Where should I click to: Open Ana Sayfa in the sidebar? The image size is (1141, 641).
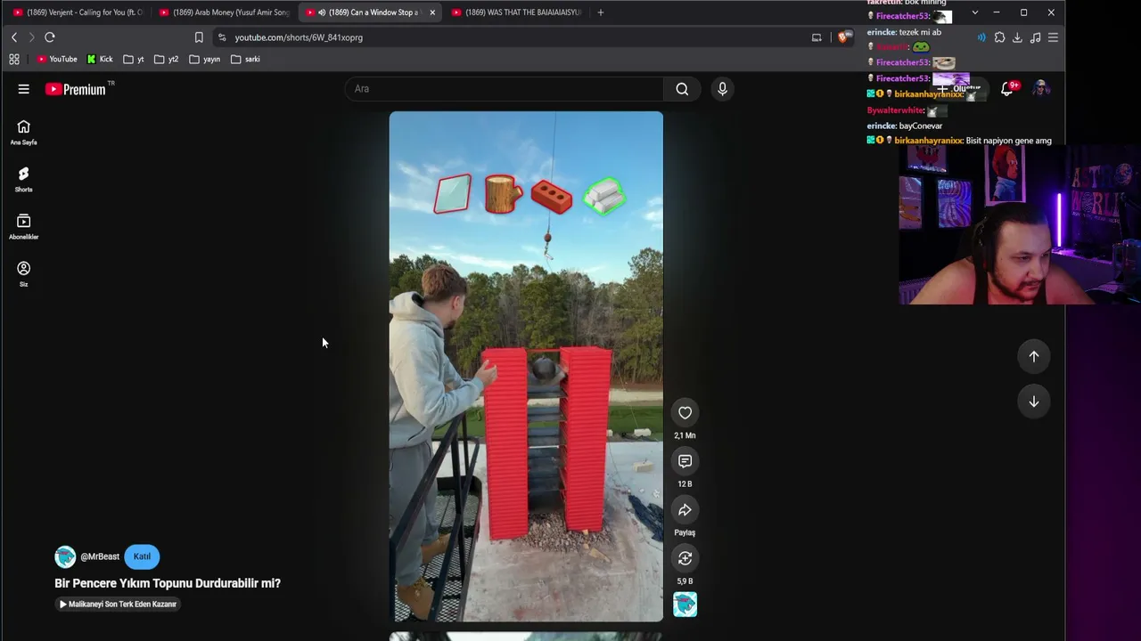24,133
